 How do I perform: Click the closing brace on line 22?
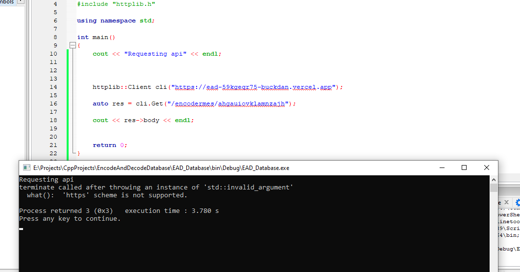[x=78, y=153]
